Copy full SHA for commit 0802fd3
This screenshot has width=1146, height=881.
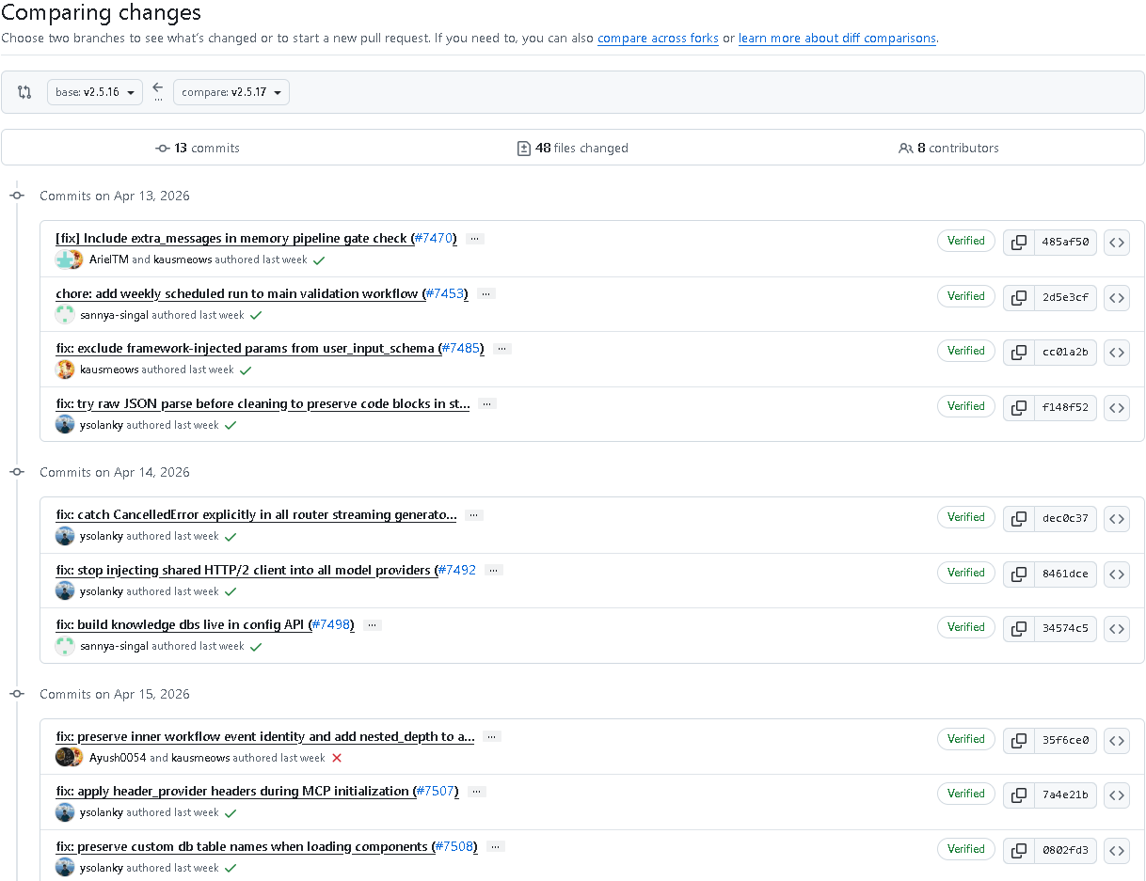point(1018,850)
